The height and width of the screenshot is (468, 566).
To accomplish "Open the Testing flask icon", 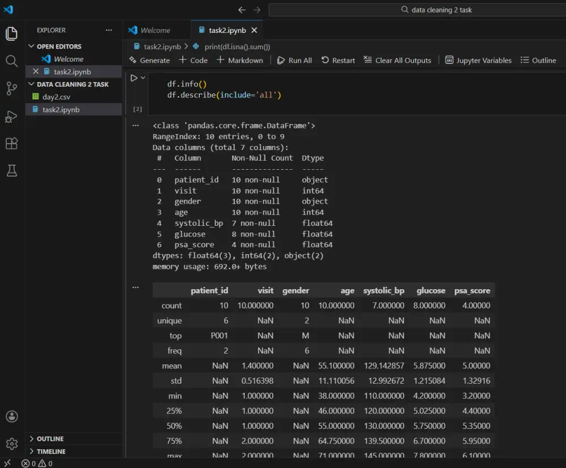I will [x=11, y=171].
